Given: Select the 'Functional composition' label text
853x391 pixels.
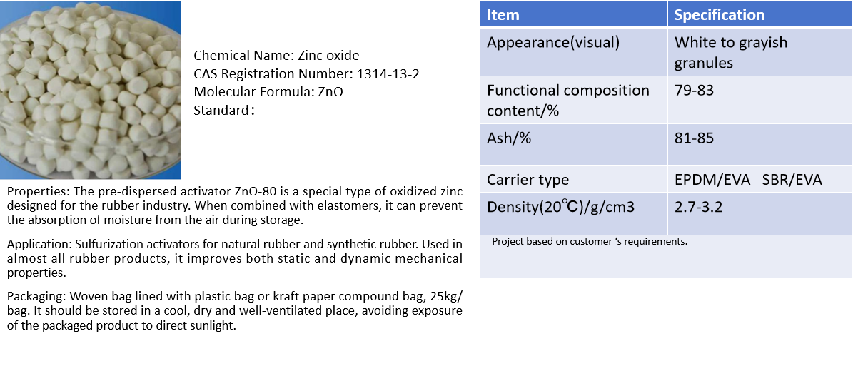Looking at the screenshot, I should pos(568,91).
